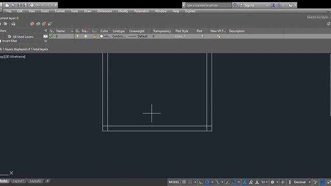331x186 pixels.
Task: Click the Open file icon in quick access
Action: pos(13,5)
